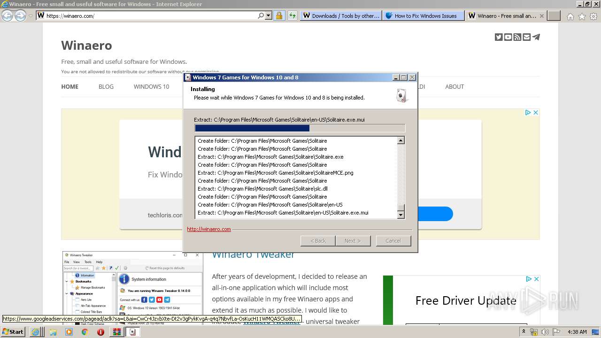Open the BLOG menu item

tap(106, 86)
